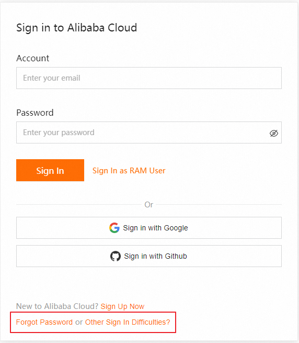The height and width of the screenshot is (343, 299).
Task: Focus the Account email input field
Action: coord(149,78)
